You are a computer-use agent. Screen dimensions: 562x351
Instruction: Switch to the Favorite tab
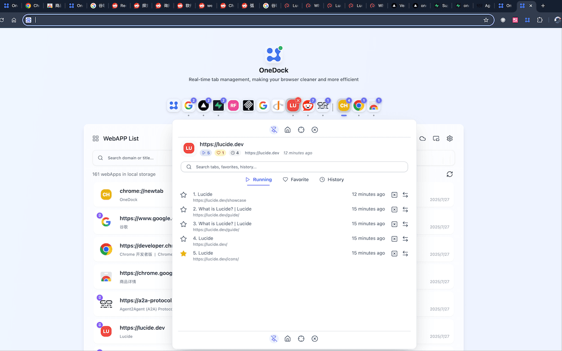pyautogui.click(x=295, y=179)
